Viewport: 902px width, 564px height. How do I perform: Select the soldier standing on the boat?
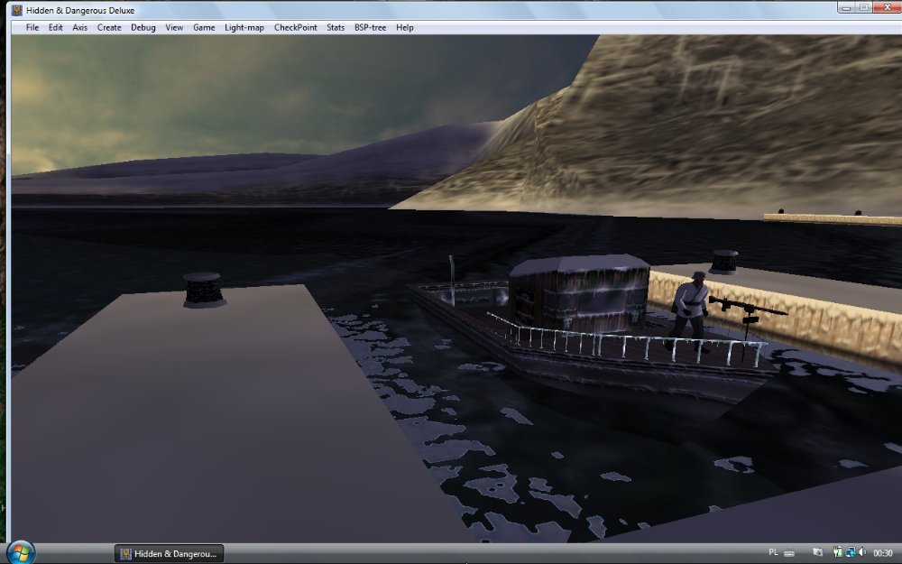[689, 311]
